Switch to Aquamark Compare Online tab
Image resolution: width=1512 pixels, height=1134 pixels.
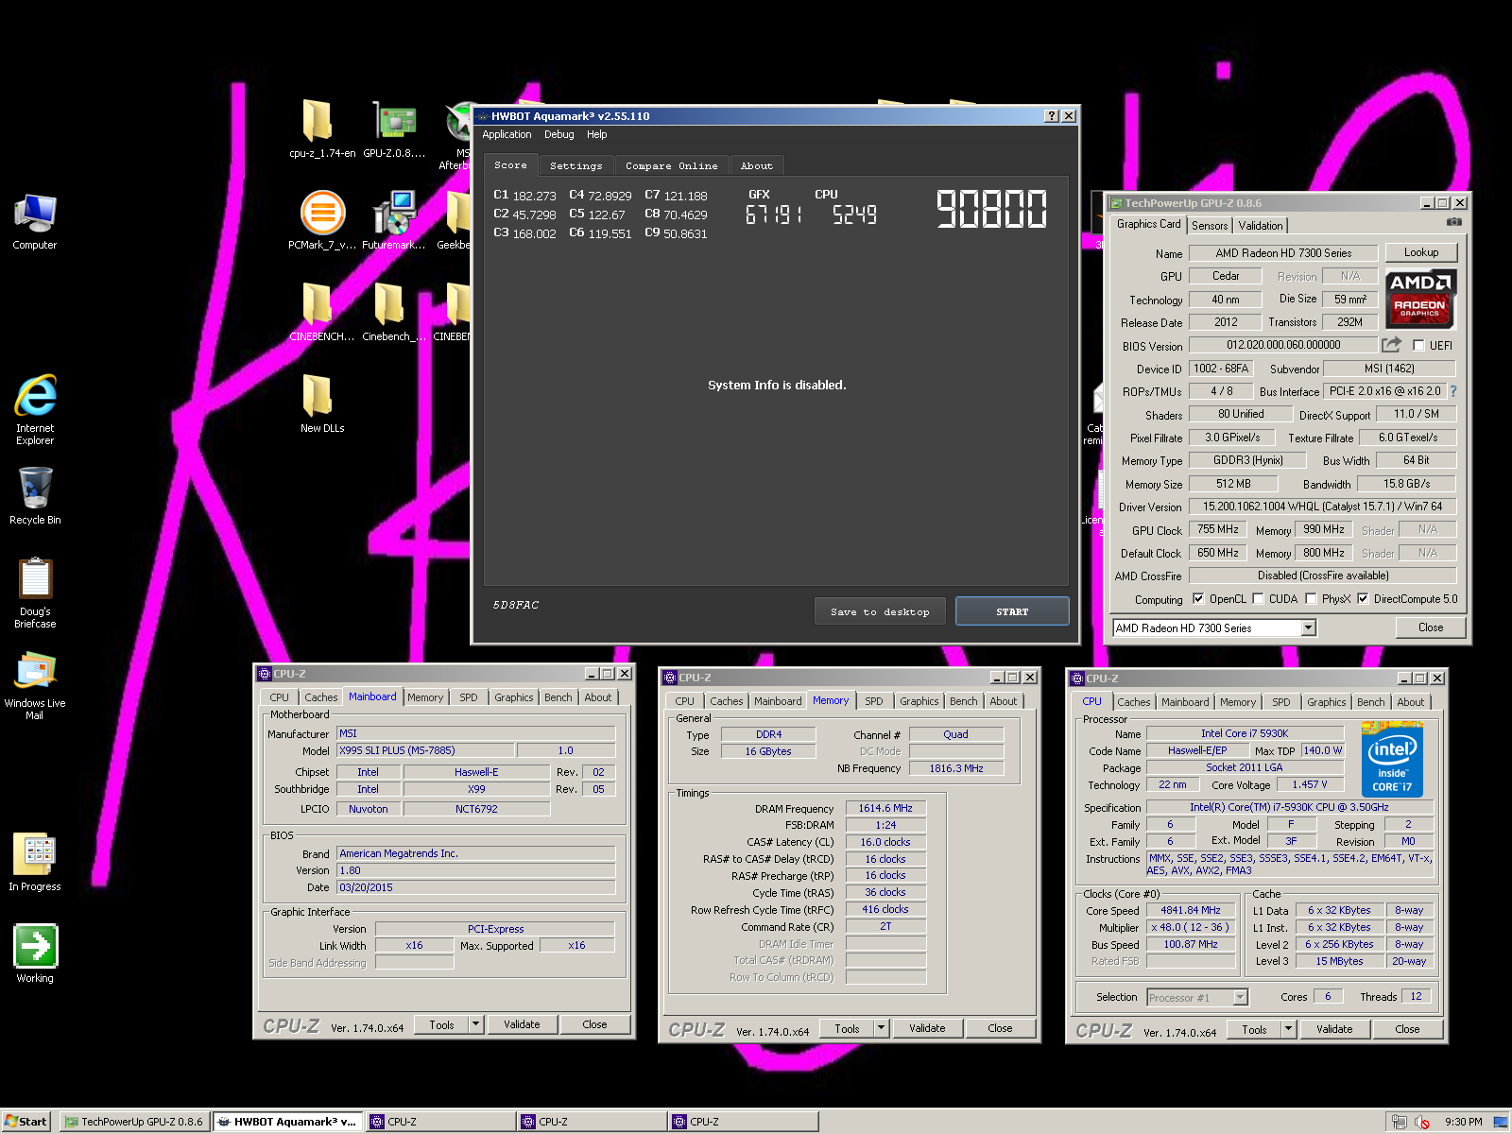pos(672,165)
